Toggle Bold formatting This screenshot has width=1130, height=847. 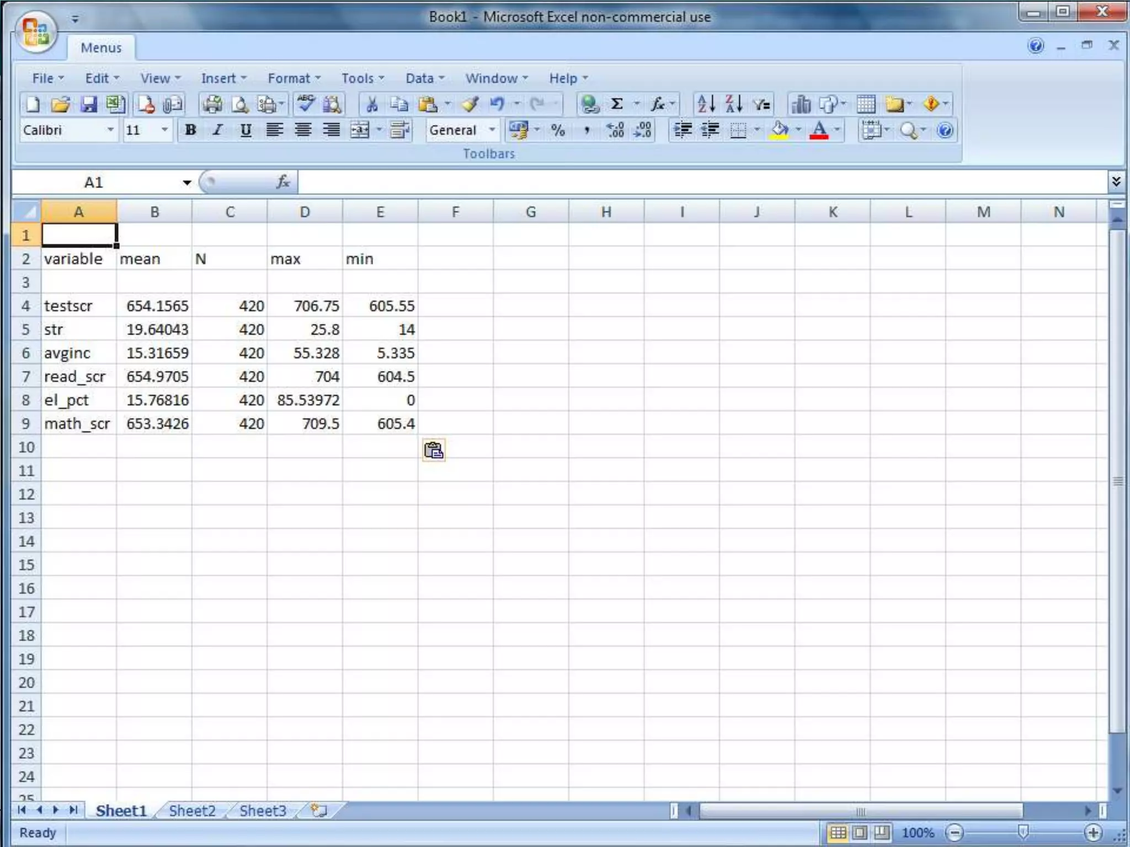coord(190,130)
